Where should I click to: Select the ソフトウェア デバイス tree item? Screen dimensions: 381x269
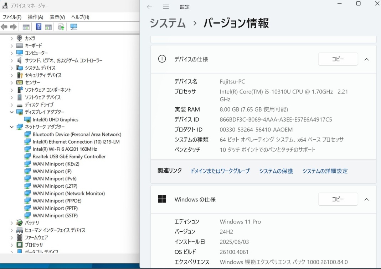[x=42, y=97]
